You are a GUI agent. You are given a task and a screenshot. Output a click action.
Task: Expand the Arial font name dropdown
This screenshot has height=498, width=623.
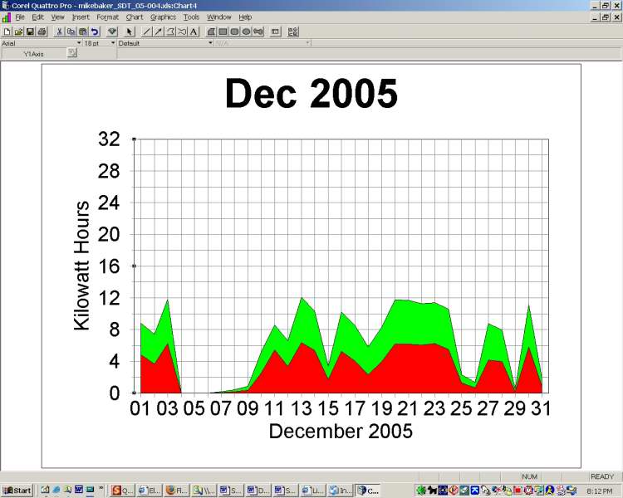pos(79,42)
